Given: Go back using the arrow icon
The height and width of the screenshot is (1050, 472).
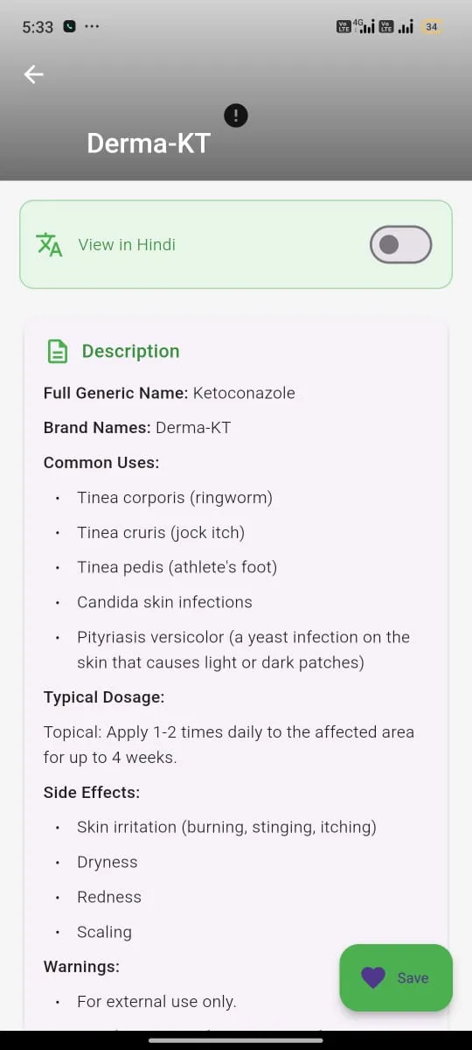Looking at the screenshot, I should coord(33,74).
